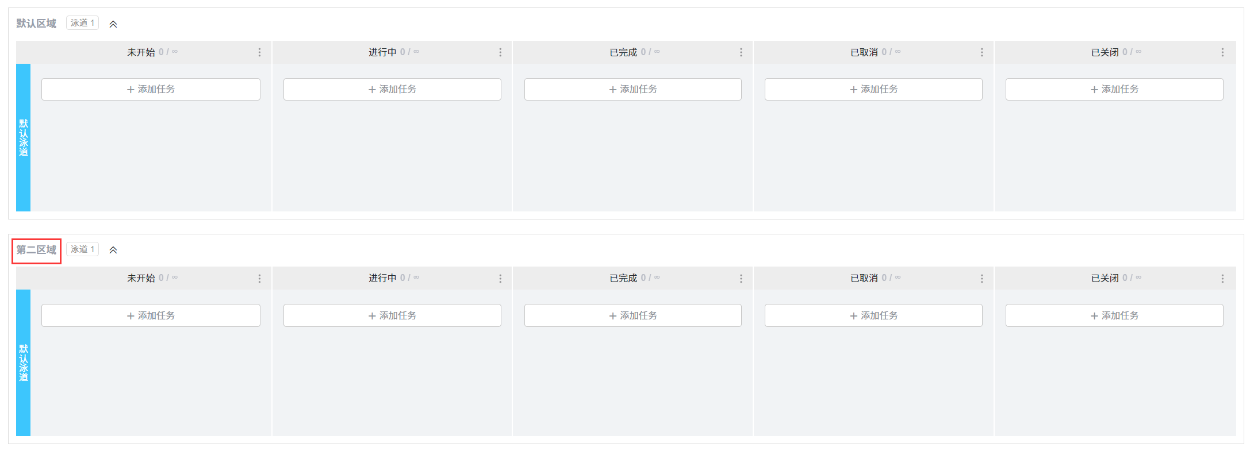The width and height of the screenshot is (1250, 451).
Task: Add task in 未开始 column of 默认区域
Action: click(151, 90)
